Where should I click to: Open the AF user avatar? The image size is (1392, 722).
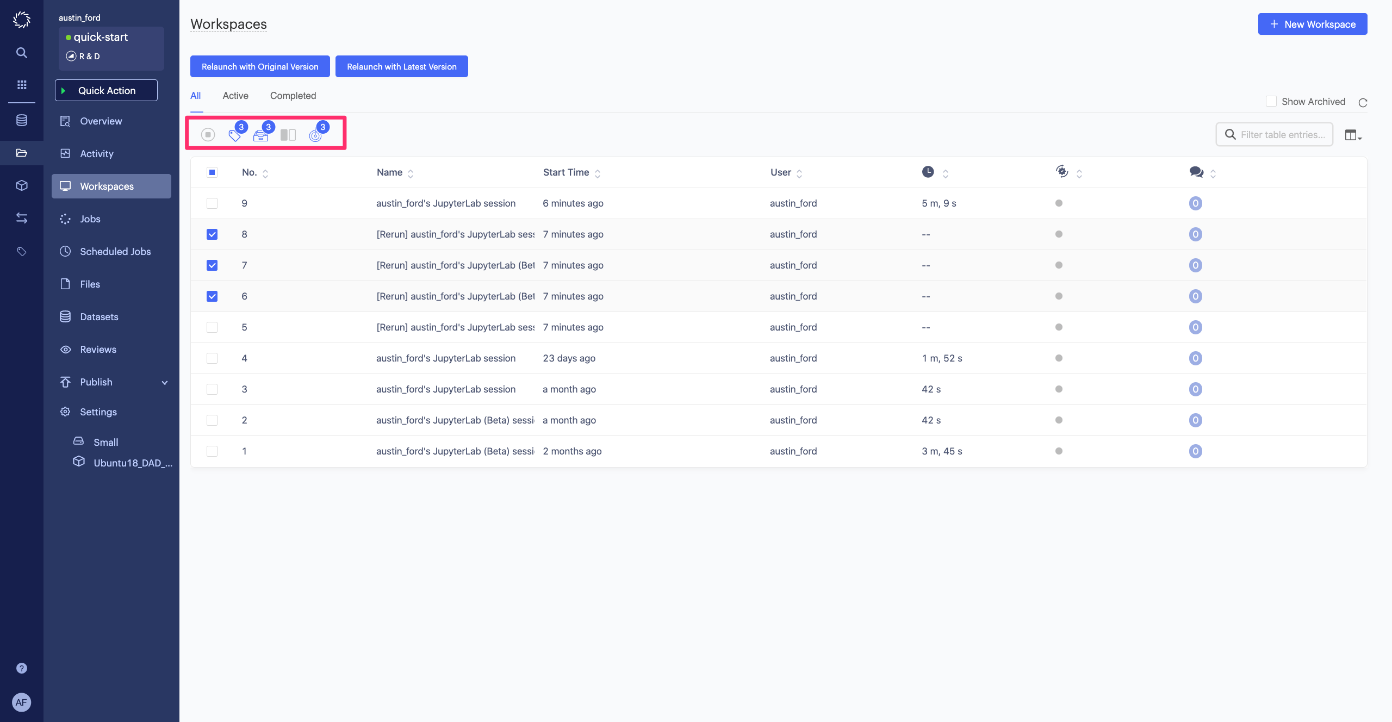22,702
